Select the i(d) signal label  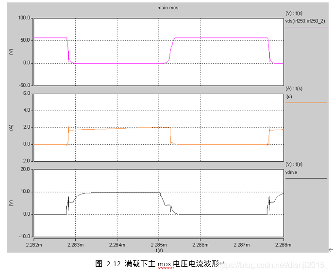289,97
